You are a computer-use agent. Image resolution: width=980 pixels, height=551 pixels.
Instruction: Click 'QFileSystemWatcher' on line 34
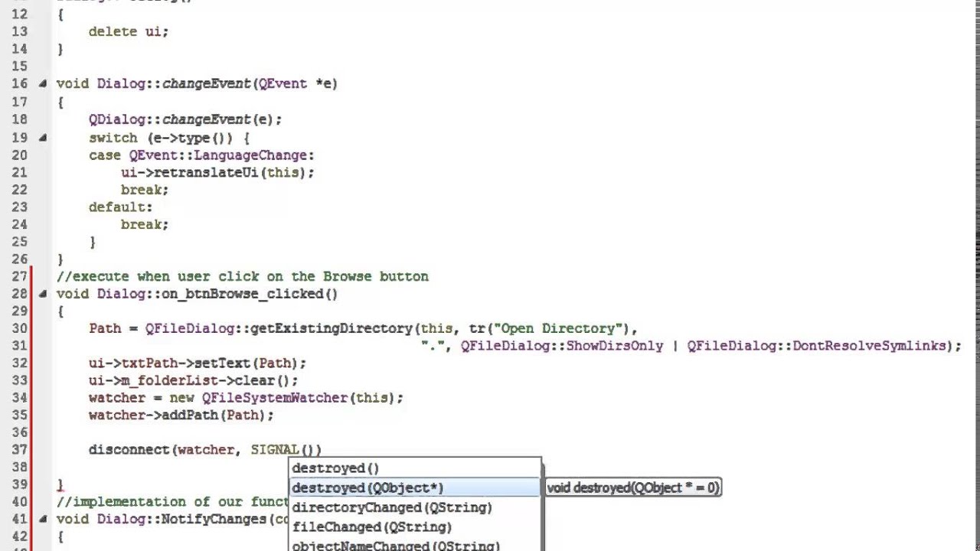click(275, 398)
